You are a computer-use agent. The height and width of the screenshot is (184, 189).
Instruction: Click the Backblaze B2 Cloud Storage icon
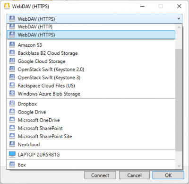12,53
